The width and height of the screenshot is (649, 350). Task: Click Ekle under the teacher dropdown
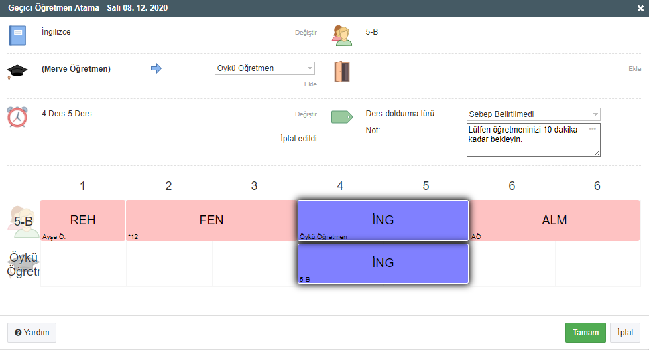[310, 84]
